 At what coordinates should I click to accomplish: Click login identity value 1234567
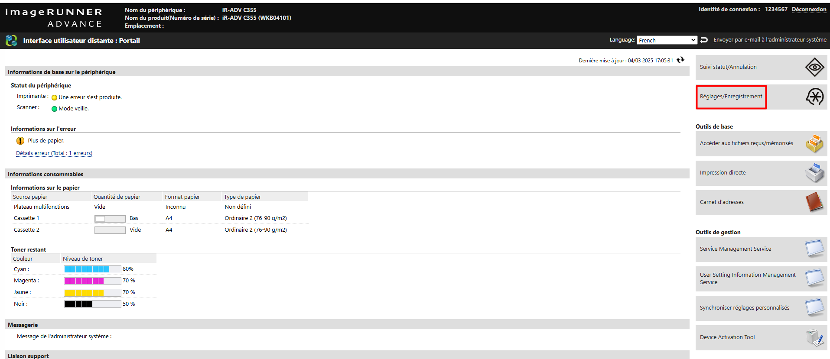[776, 10]
